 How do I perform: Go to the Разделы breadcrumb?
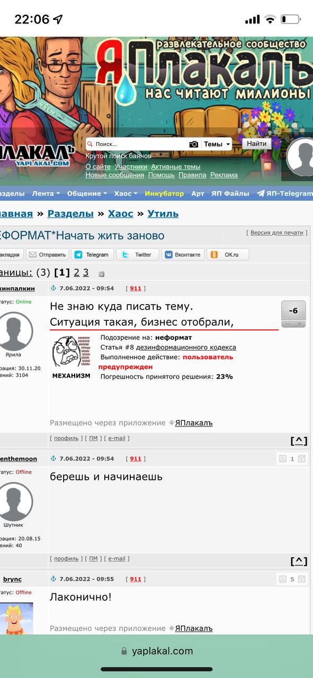(x=70, y=213)
